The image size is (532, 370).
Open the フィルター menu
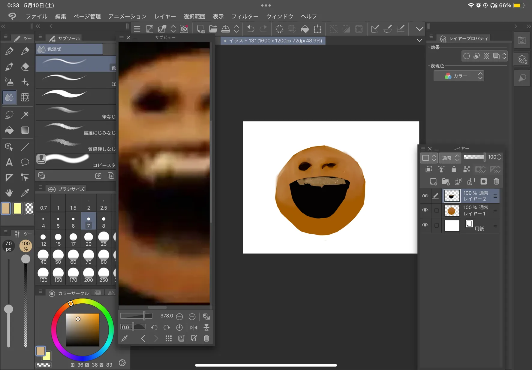coord(245,16)
